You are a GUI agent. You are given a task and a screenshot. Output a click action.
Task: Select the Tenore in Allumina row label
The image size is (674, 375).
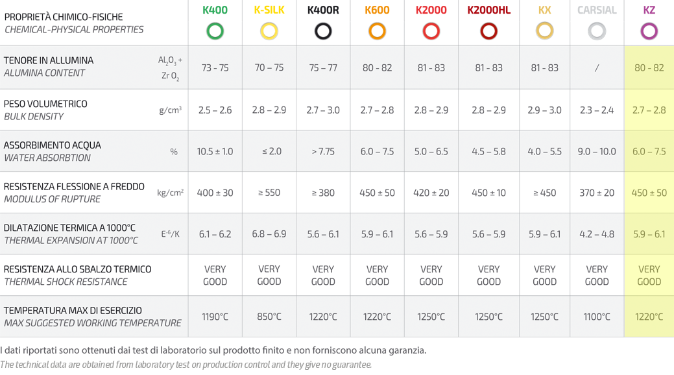coord(49,60)
